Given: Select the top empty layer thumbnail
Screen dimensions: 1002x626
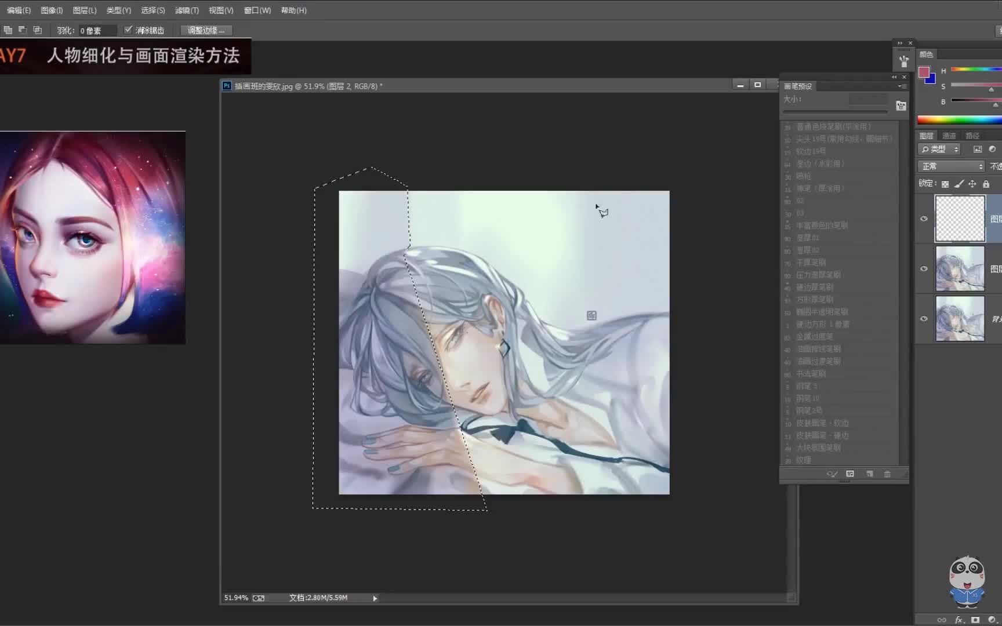Looking at the screenshot, I should coord(960,219).
